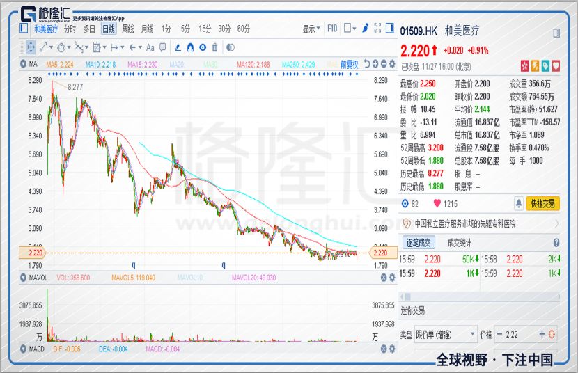The image size is (578, 373).
Task: Open F10 company info
Action: click(332, 29)
